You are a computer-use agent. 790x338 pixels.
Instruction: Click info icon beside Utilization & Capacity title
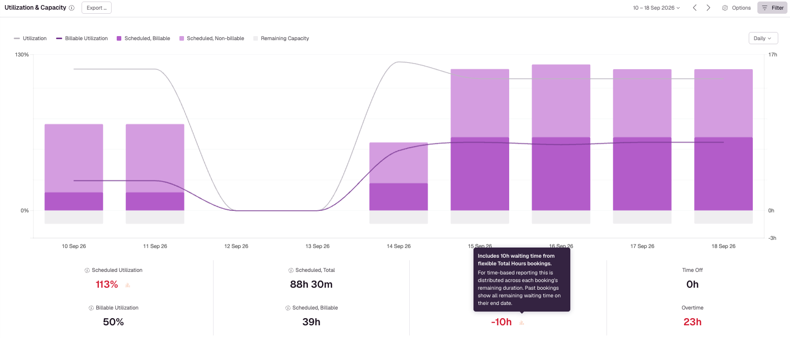click(x=71, y=8)
